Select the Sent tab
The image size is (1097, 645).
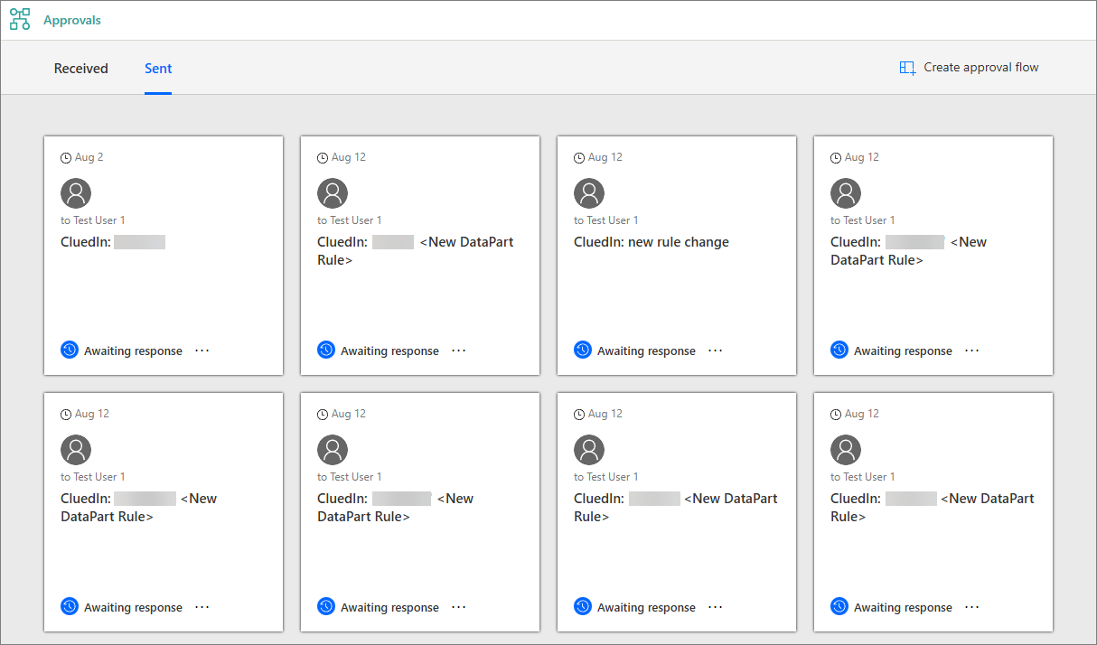pyautogui.click(x=158, y=68)
